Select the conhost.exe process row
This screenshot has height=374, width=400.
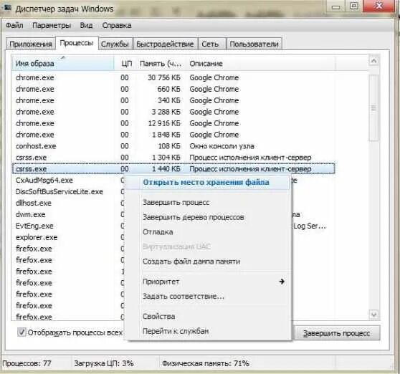(x=173, y=146)
